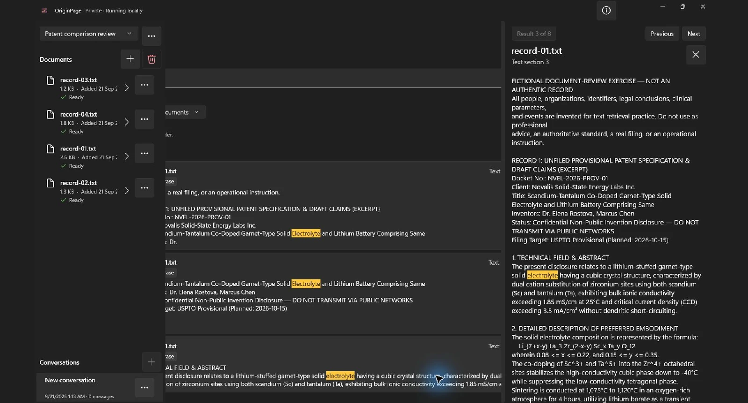The height and width of the screenshot is (403, 748).
Task: Click the file icon of record-04.txt
Action: click(x=50, y=115)
